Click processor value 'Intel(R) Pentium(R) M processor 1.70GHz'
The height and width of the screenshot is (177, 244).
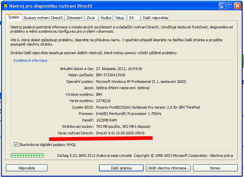[x=128, y=114]
